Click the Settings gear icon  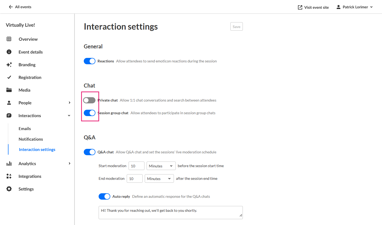[9, 189]
